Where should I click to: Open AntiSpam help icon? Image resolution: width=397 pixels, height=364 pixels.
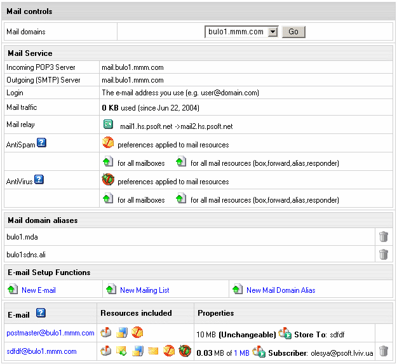coord(41,142)
